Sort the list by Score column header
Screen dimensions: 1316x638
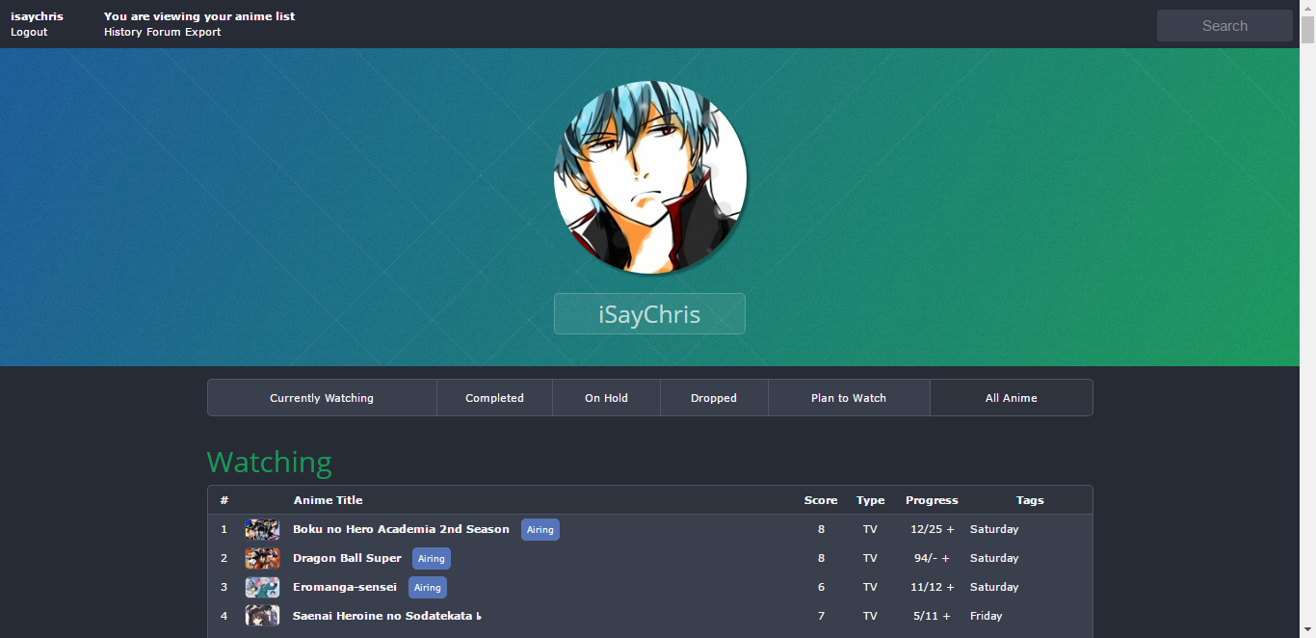(x=821, y=500)
